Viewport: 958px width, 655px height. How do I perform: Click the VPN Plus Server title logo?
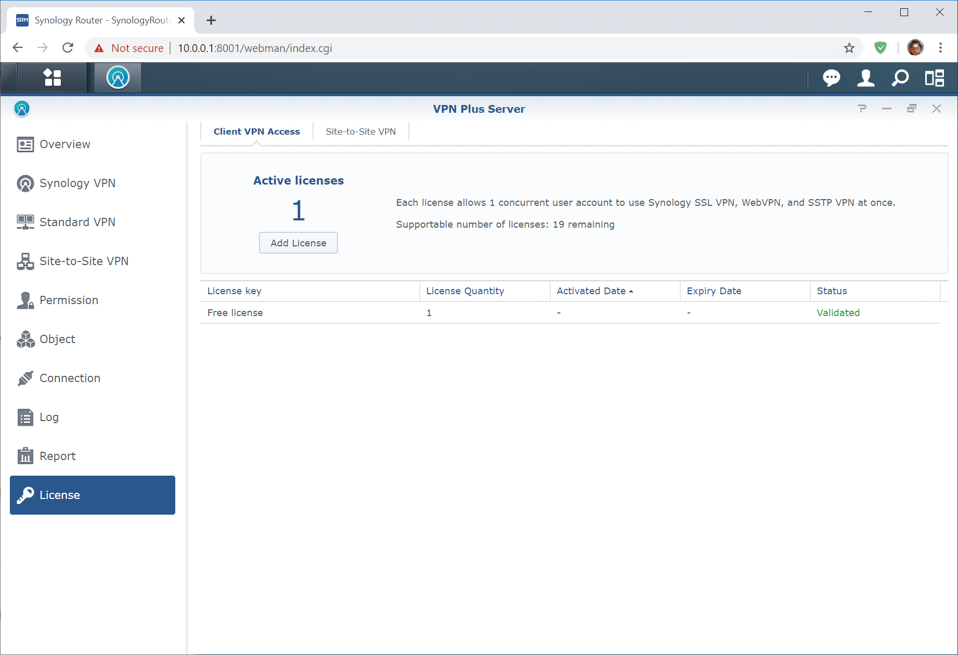[22, 109]
